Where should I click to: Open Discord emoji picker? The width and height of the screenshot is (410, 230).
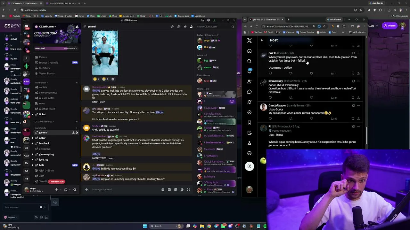coord(182,189)
